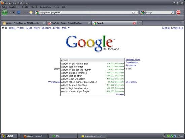The image size is (185, 139).
Task: Select suggestion warum können vögel fliegen
Action: [x=92, y=91]
